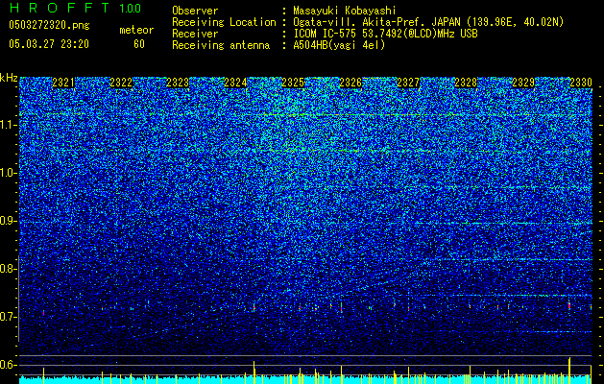Click observer name Masayuki Kobayashi
The image size is (604, 384).
(x=345, y=11)
